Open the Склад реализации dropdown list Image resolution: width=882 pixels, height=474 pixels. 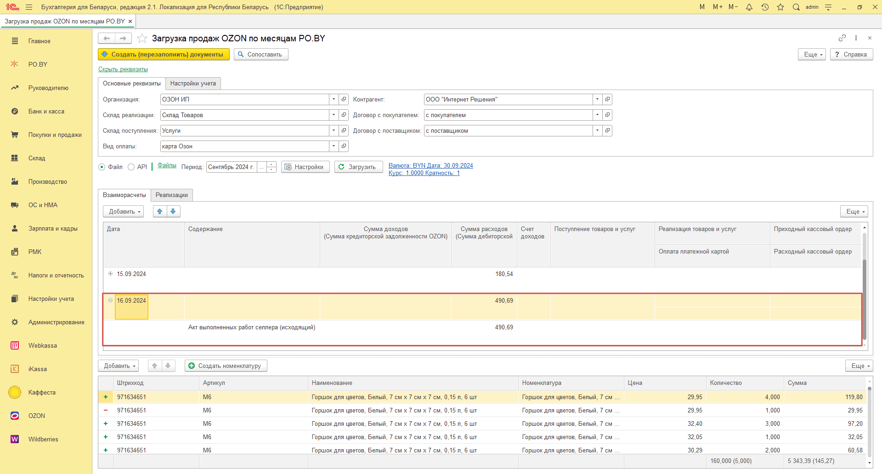(x=334, y=115)
